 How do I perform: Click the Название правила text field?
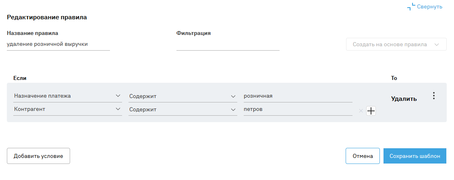click(x=58, y=44)
